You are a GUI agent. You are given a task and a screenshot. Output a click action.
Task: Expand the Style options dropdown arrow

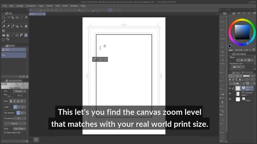click(25, 101)
